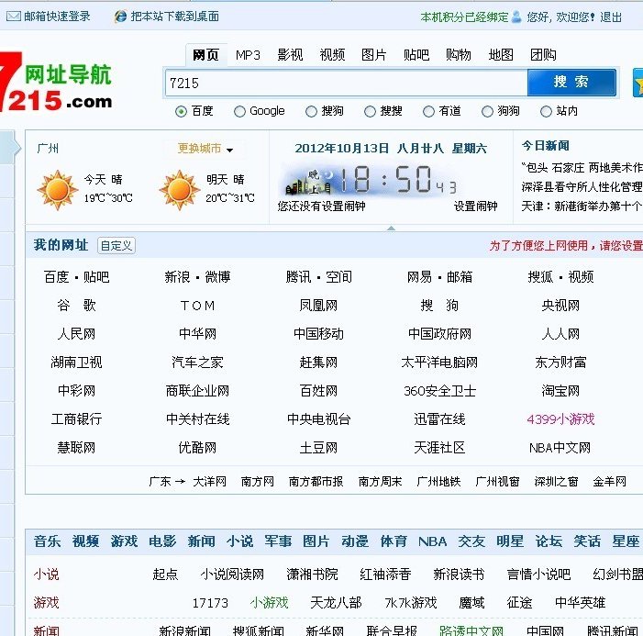Click the user avatar icon beside 您好
643x636 pixels.
tap(516, 17)
